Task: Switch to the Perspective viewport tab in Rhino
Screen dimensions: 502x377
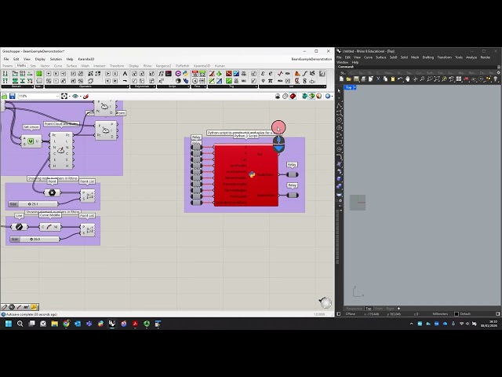Action: pos(354,309)
